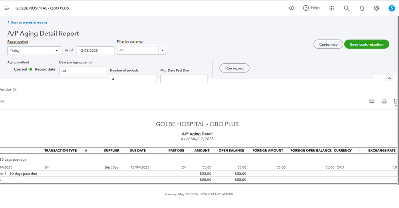Print the A/P Aging report
Viewport: 399px width, 208px height.
[384, 101]
